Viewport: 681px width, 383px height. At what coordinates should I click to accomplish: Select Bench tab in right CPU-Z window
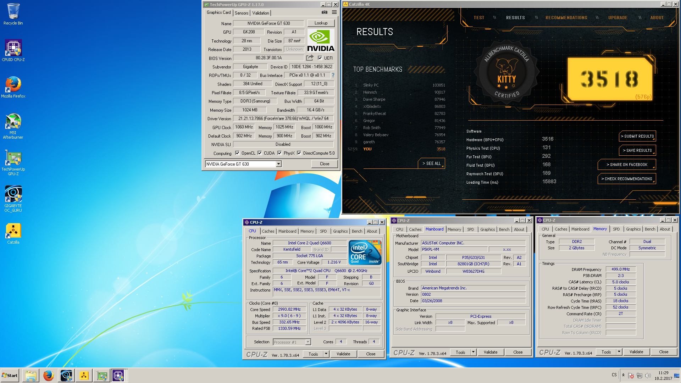pyautogui.click(x=650, y=229)
